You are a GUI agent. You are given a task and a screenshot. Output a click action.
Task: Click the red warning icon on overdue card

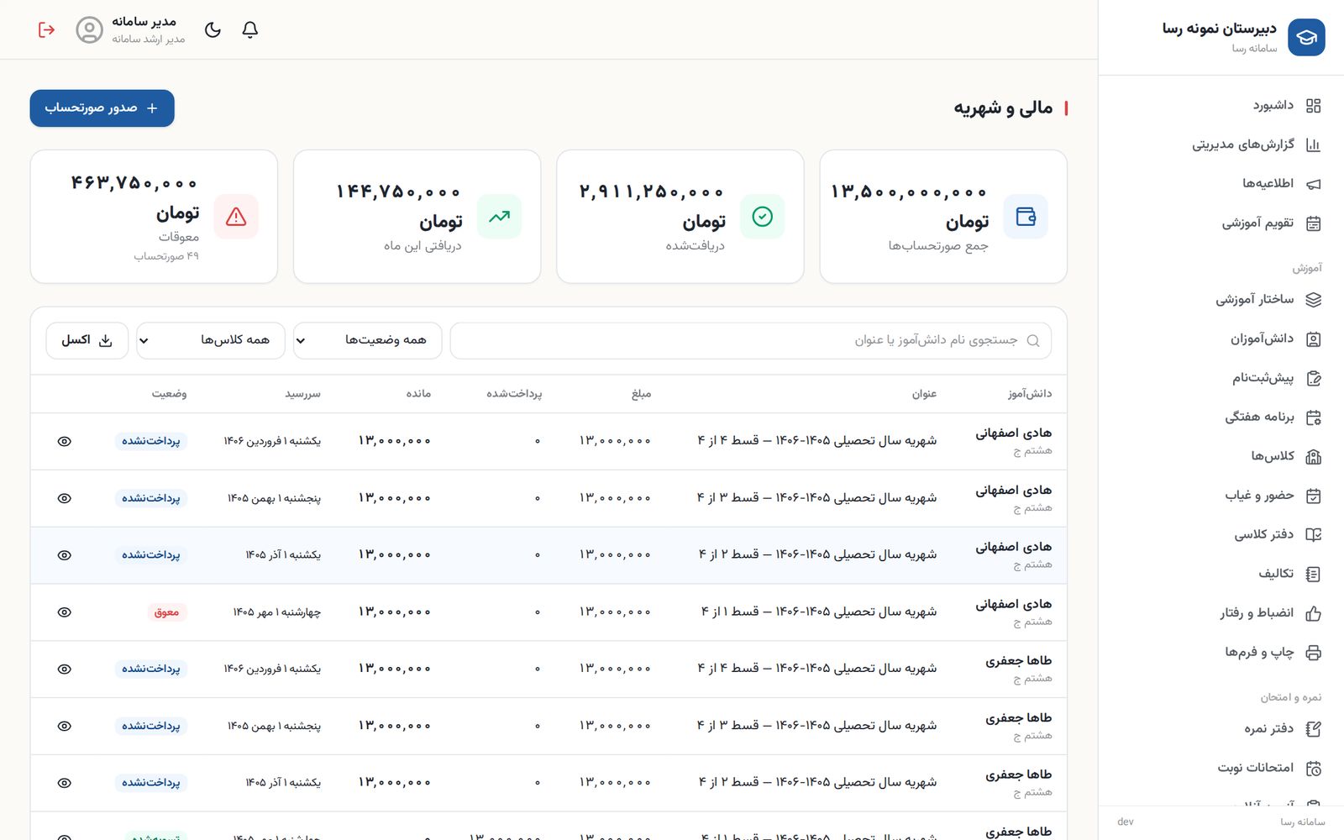[236, 217]
